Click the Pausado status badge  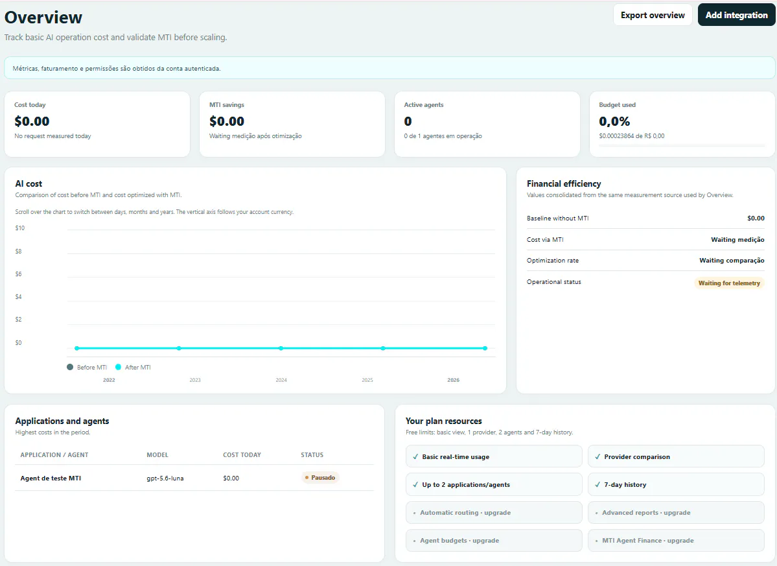point(320,478)
